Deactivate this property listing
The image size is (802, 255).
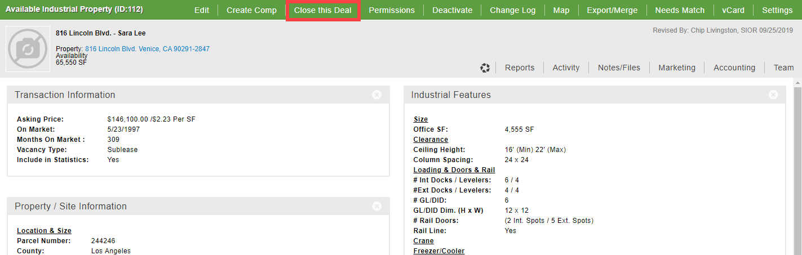click(452, 10)
